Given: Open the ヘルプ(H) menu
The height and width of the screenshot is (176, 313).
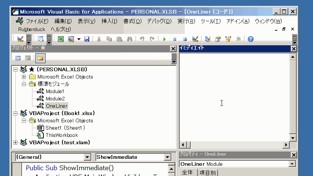Looking at the screenshot, I should pyautogui.click(x=61, y=29).
